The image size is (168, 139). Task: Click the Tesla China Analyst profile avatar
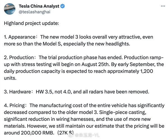[x=10, y=9]
